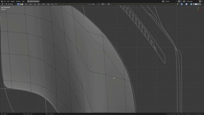Open the viewport Select menu

point(31,4)
